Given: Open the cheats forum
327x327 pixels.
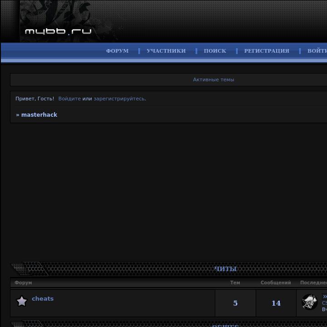Looking at the screenshot, I should pos(43,298).
